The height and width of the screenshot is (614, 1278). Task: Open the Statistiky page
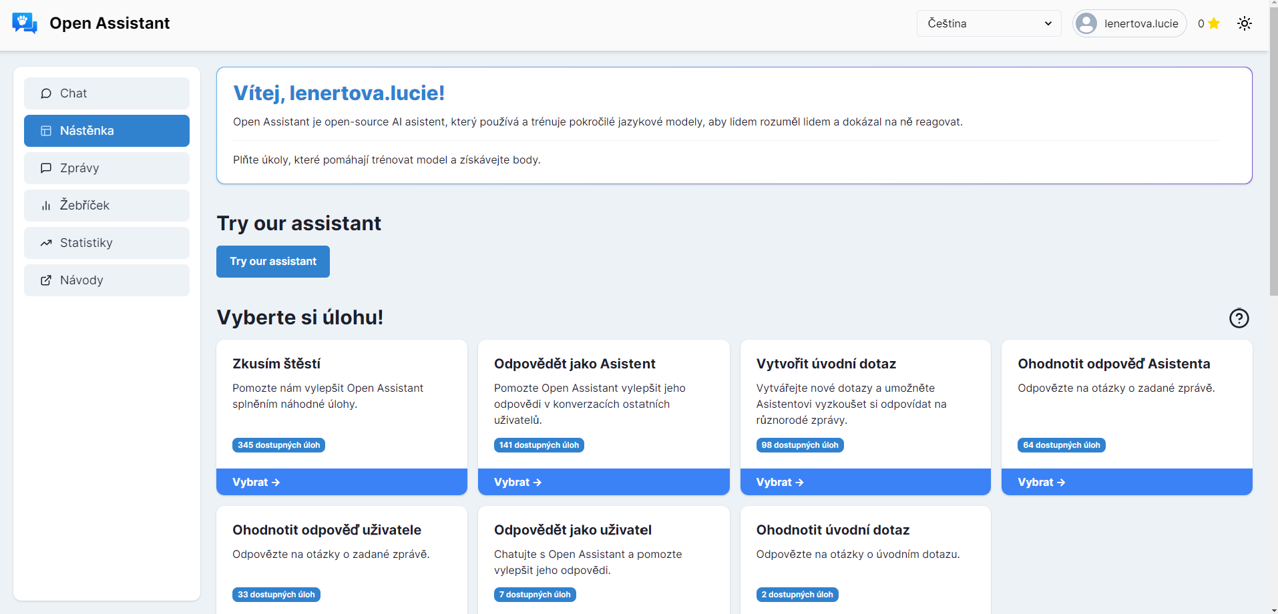(x=107, y=243)
